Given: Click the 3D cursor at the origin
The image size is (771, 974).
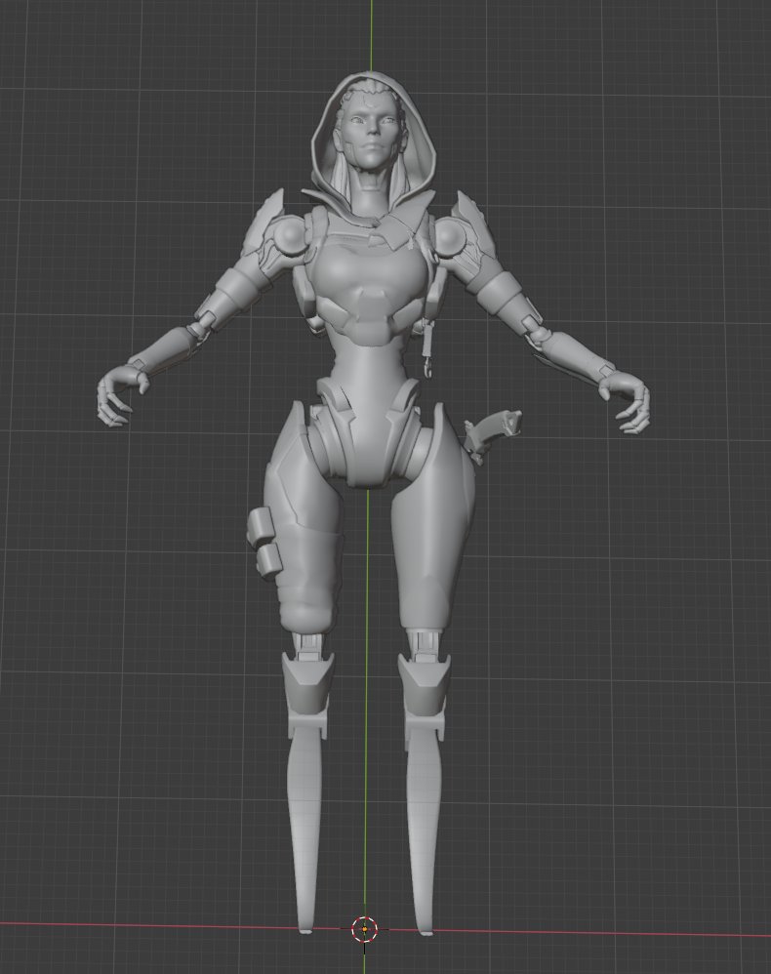Looking at the screenshot, I should (365, 929).
